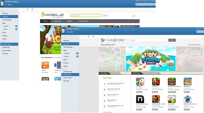This screenshot has height=113, width=204.
Task: Click the Kicksend camera app icon
Action: point(188,99)
